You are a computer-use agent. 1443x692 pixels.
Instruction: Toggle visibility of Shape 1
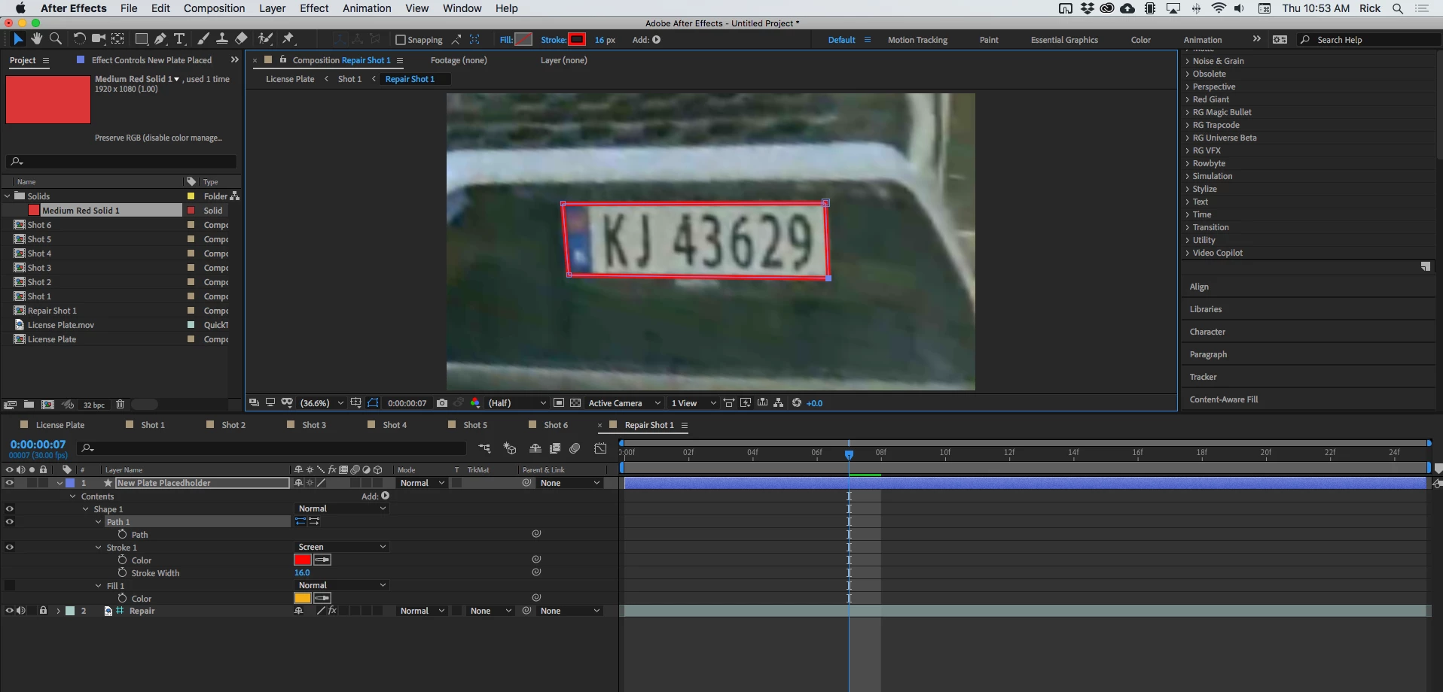9,509
